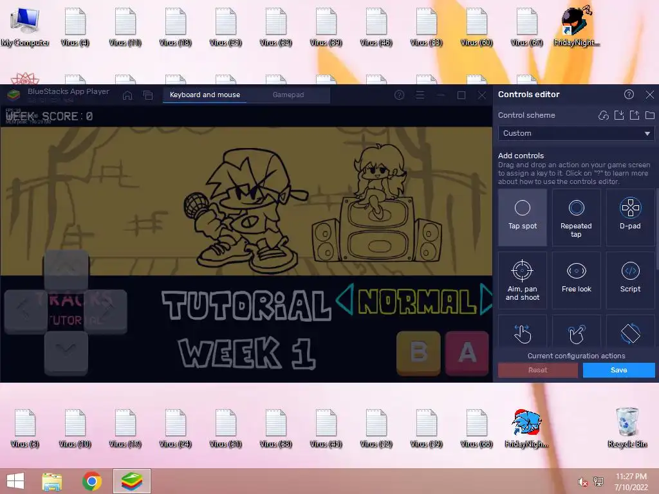Close the Controls editor panel
Screen dimensions: 659x494
pos(650,95)
